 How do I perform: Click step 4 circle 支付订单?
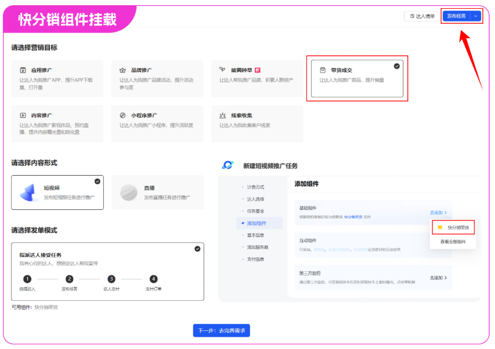pyautogui.click(x=153, y=279)
